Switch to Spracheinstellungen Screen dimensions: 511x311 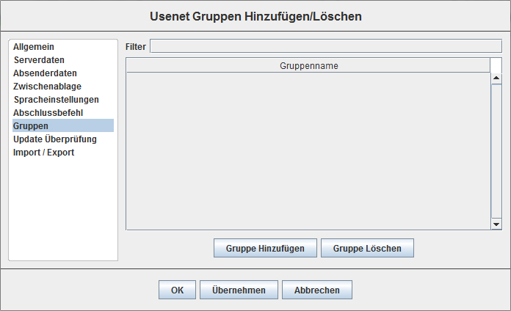[56, 100]
